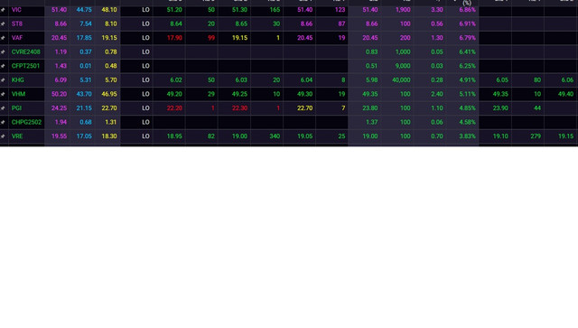The height and width of the screenshot is (328, 578).
Task: Select VRE ask volume 279
Action: (x=536, y=136)
